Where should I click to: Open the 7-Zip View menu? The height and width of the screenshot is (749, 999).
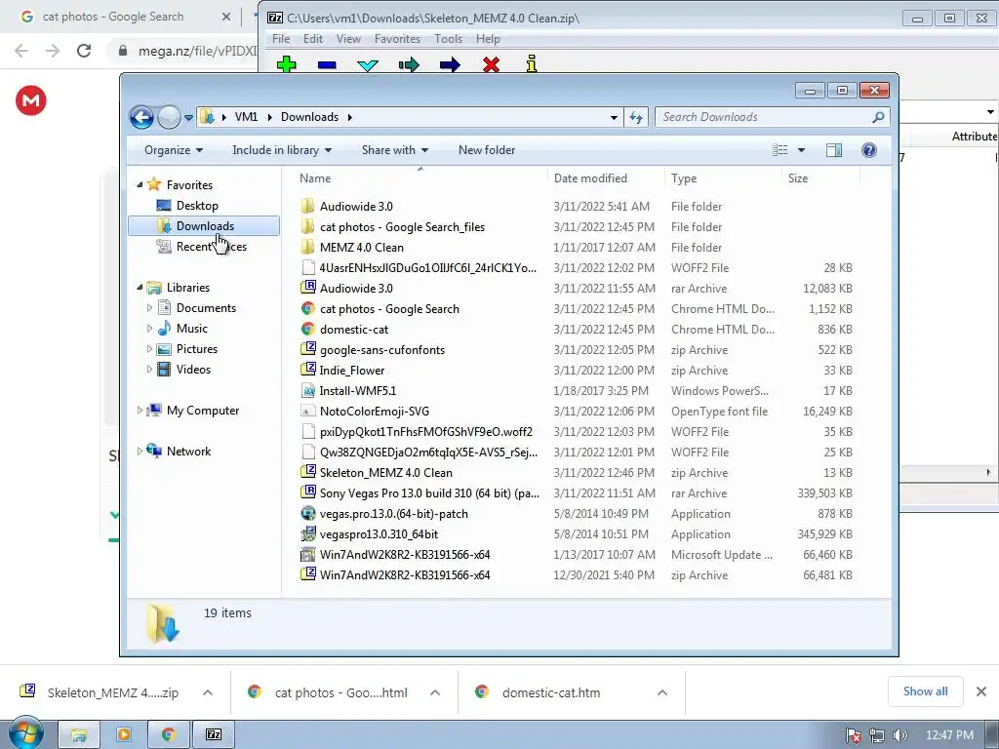348,39
